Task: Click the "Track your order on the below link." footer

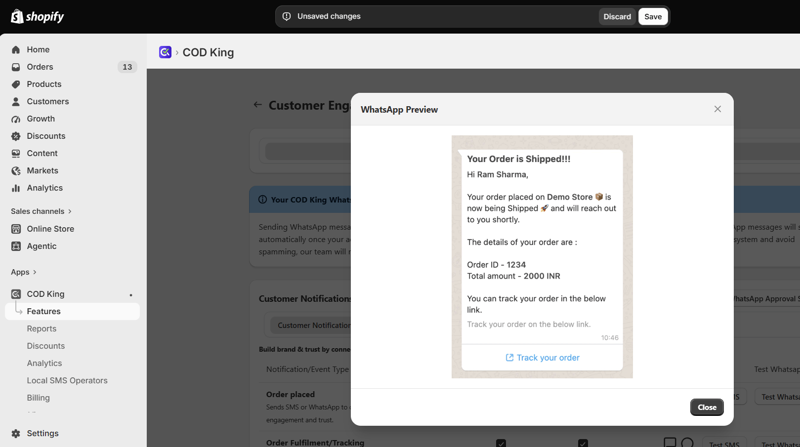Action: (529, 324)
